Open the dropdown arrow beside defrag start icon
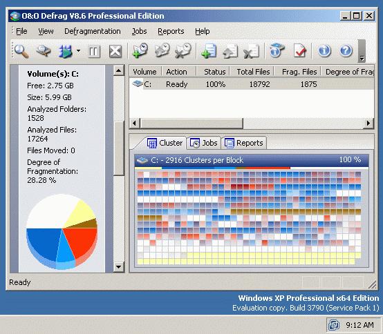Image resolution: width=383 pixels, height=334 pixels. (x=78, y=51)
